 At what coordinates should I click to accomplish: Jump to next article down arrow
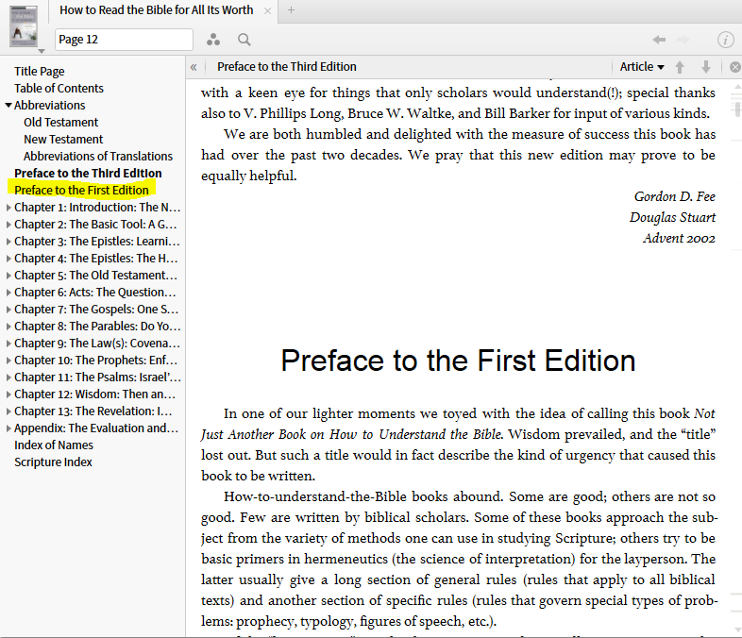click(706, 67)
